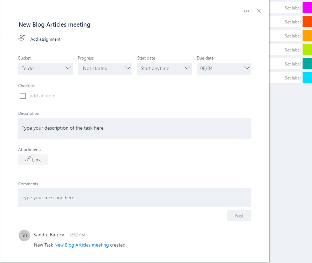Click the Description text field
Screen dimensions: 312x263
[135, 129]
